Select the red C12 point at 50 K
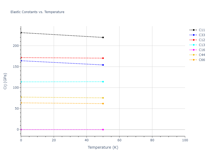The width and height of the screenshot is (210, 157). pos(103,58)
